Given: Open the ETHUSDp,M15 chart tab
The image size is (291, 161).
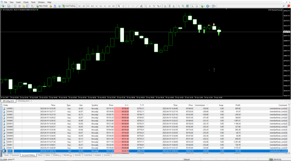Looking at the screenshot, I should point(23,101).
